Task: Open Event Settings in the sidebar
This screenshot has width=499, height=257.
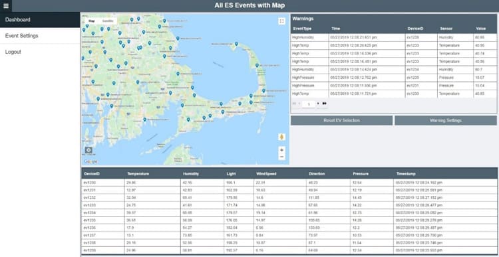Action: click(40, 36)
